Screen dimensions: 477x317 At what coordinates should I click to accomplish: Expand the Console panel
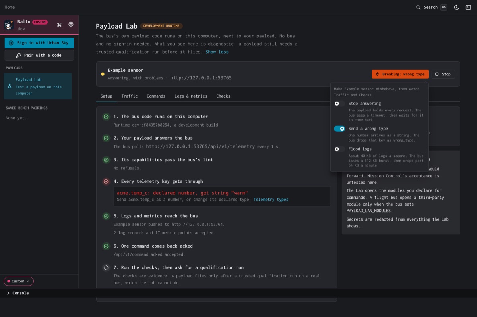(18, 293)
